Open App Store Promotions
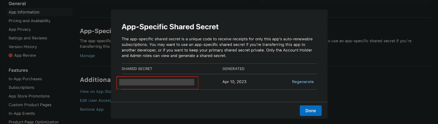This screenshot has height=124, width=438. click(29, 96)
